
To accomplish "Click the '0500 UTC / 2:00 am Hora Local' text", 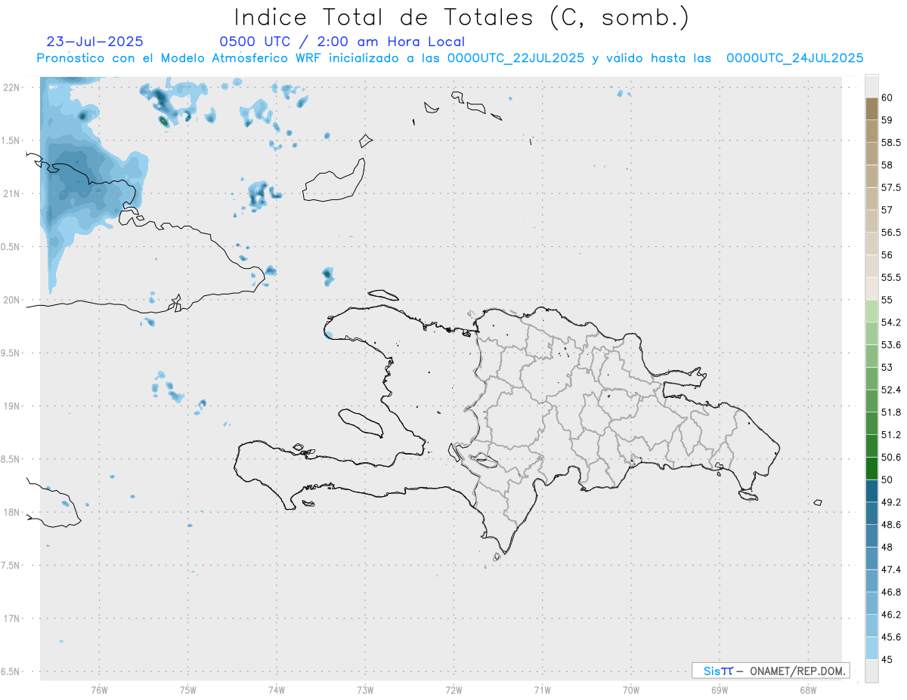I will pyautogui.click(x=342, y=42).
